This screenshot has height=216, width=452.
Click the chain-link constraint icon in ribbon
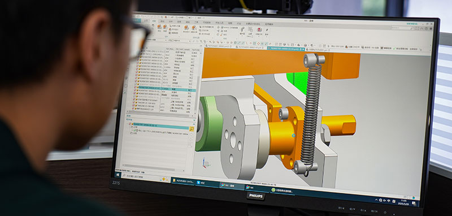[x=242, y=29]
